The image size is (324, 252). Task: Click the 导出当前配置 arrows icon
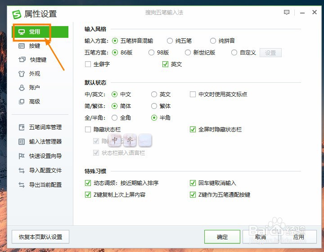(x=22, y=185)
